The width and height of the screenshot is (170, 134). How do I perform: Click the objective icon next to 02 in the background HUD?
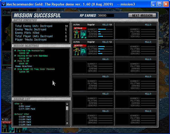coord(5,12)
